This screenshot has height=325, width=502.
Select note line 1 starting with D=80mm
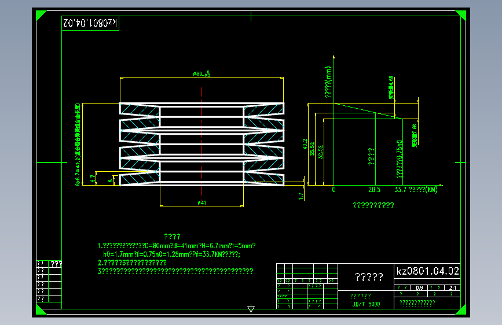click(177, 246)
